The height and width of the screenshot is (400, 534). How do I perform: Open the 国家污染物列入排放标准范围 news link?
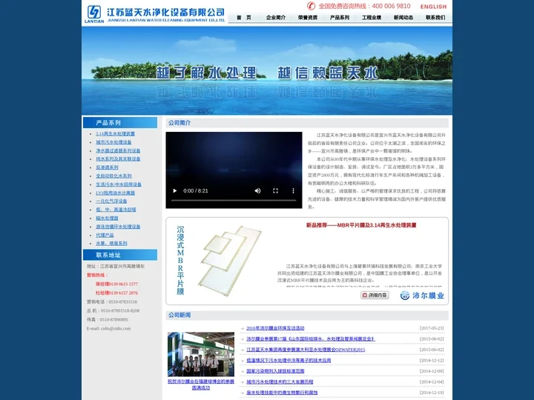[x=275, y=371]
